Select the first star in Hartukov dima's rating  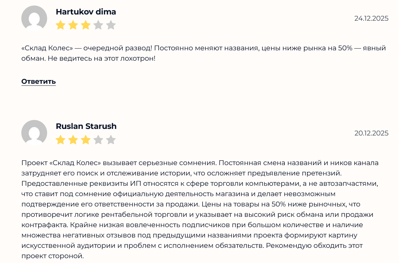60,24
